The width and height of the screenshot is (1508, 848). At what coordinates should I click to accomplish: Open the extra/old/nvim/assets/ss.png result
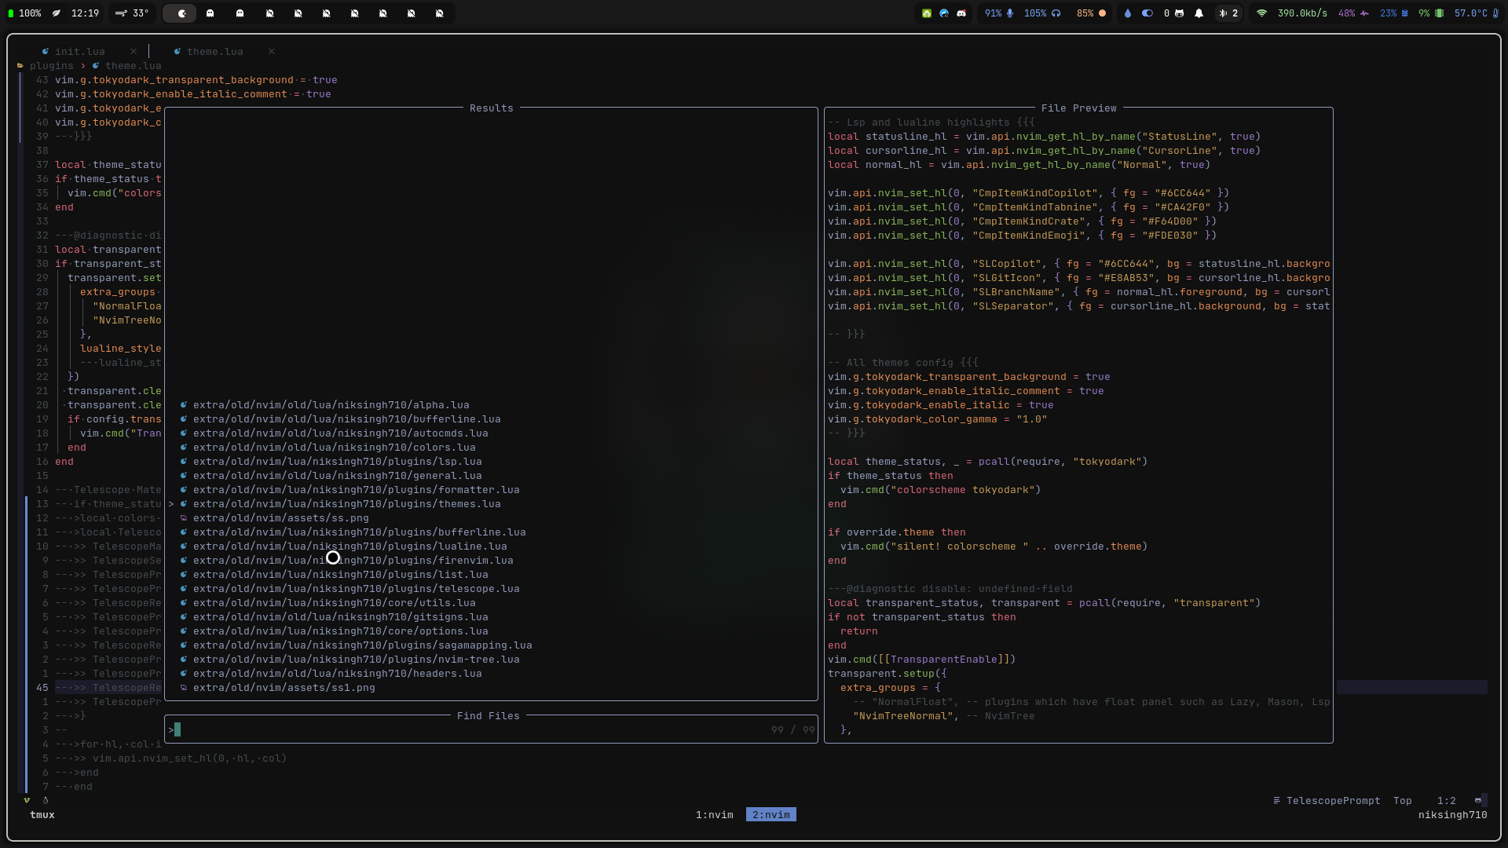(x=280, y=518)
